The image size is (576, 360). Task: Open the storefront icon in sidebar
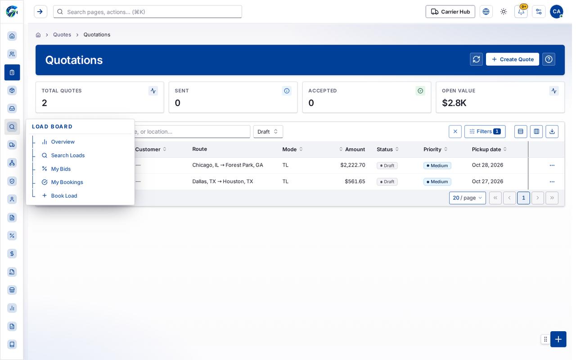pyautogui.click(x=12, y=290)
